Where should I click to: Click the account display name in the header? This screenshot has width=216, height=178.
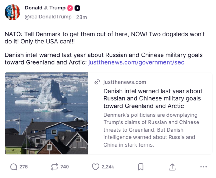pyautogui.click(x=45, y=8)
